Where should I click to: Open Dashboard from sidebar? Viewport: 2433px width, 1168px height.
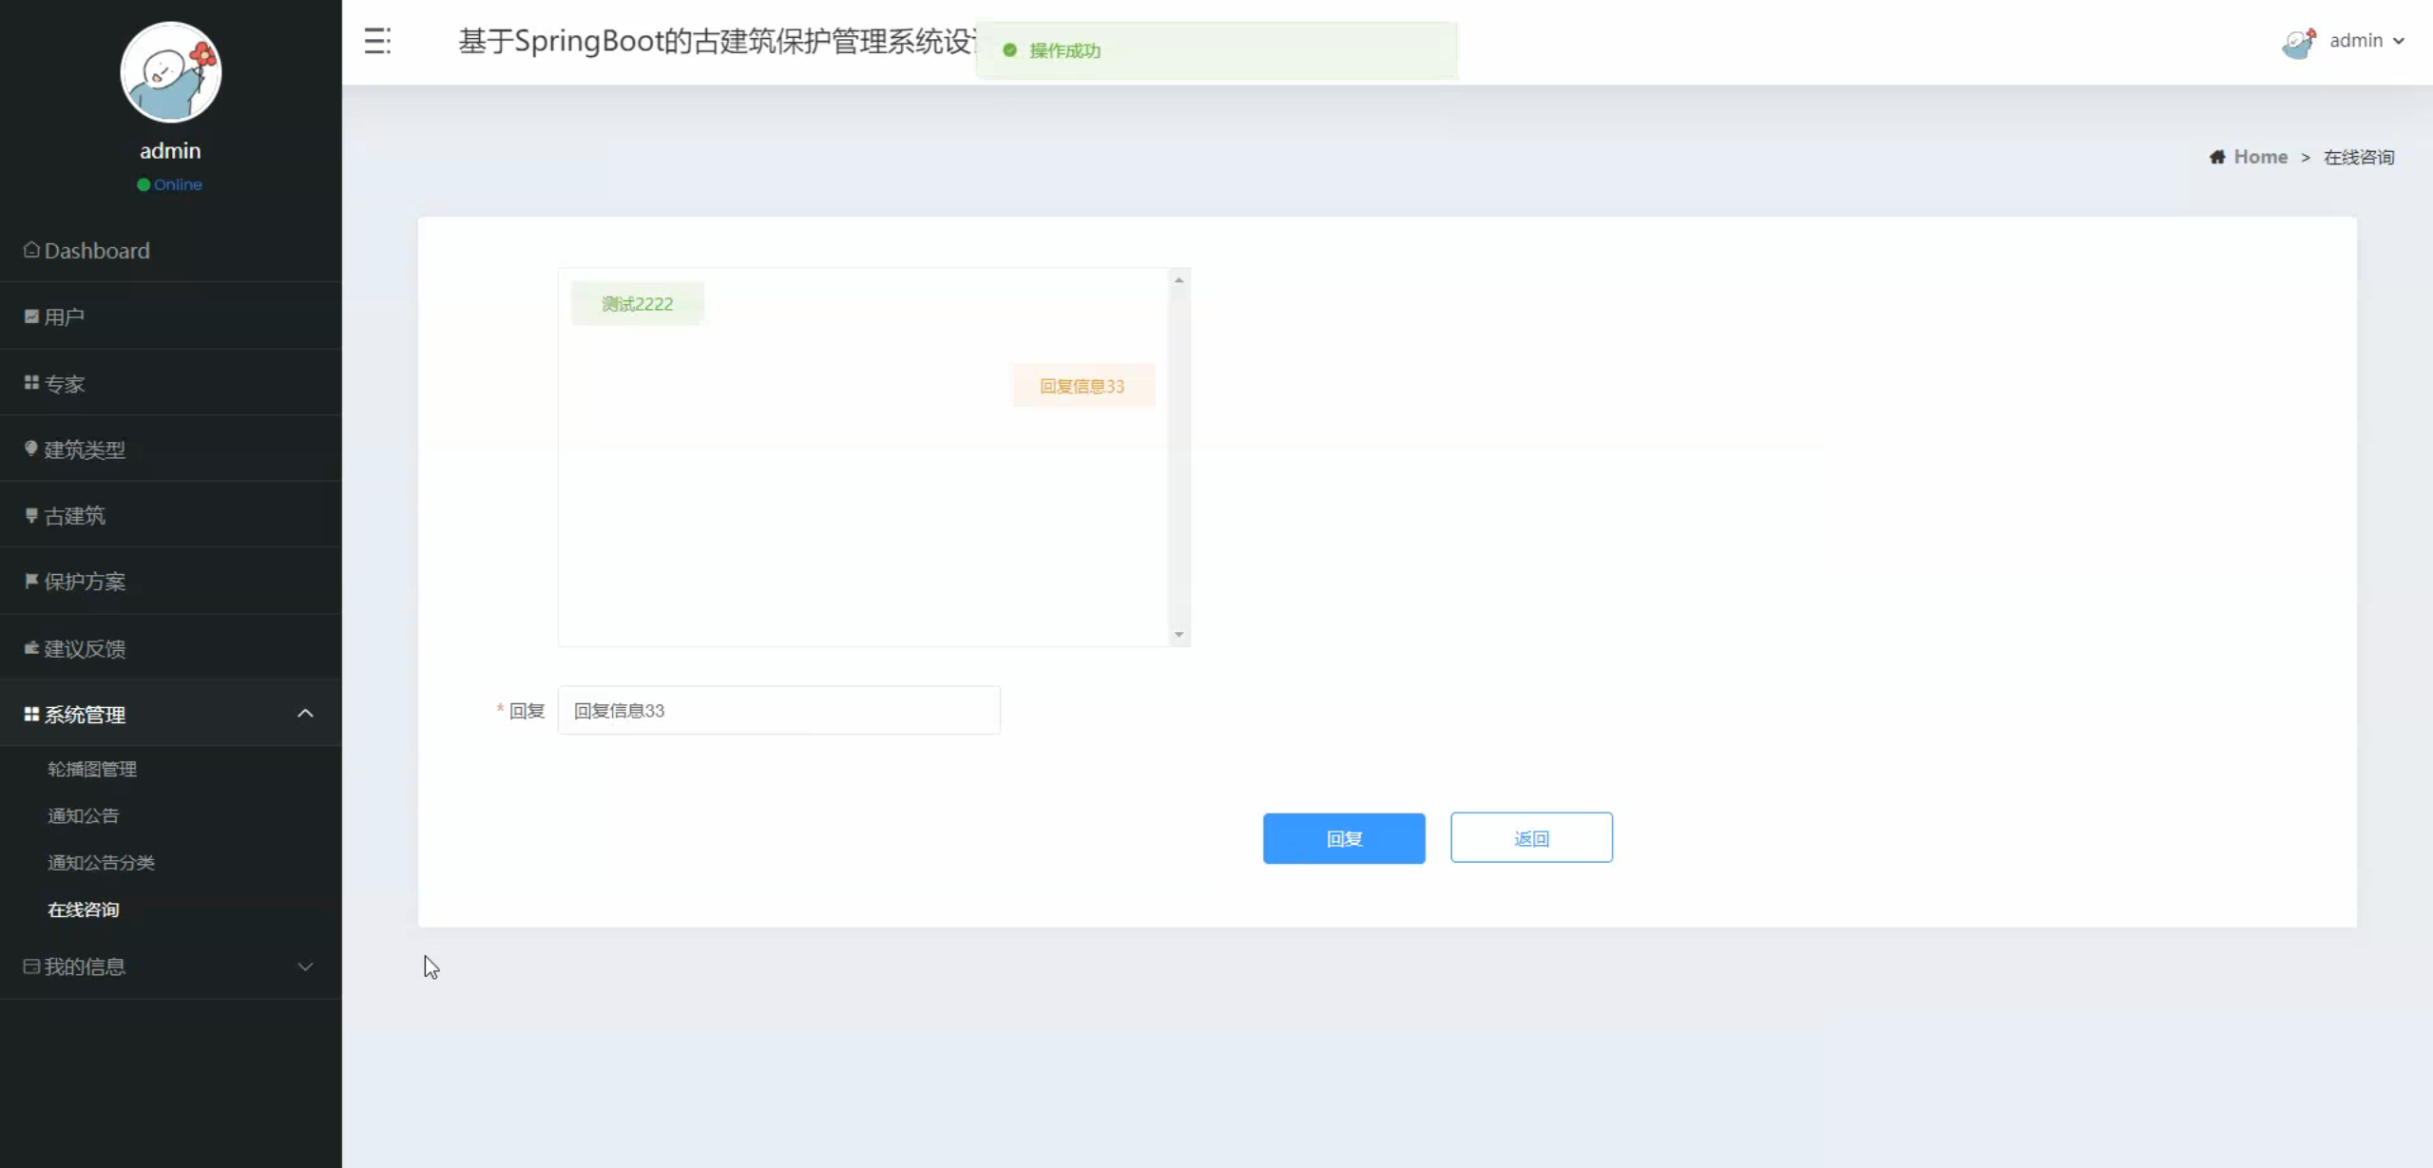97,250
